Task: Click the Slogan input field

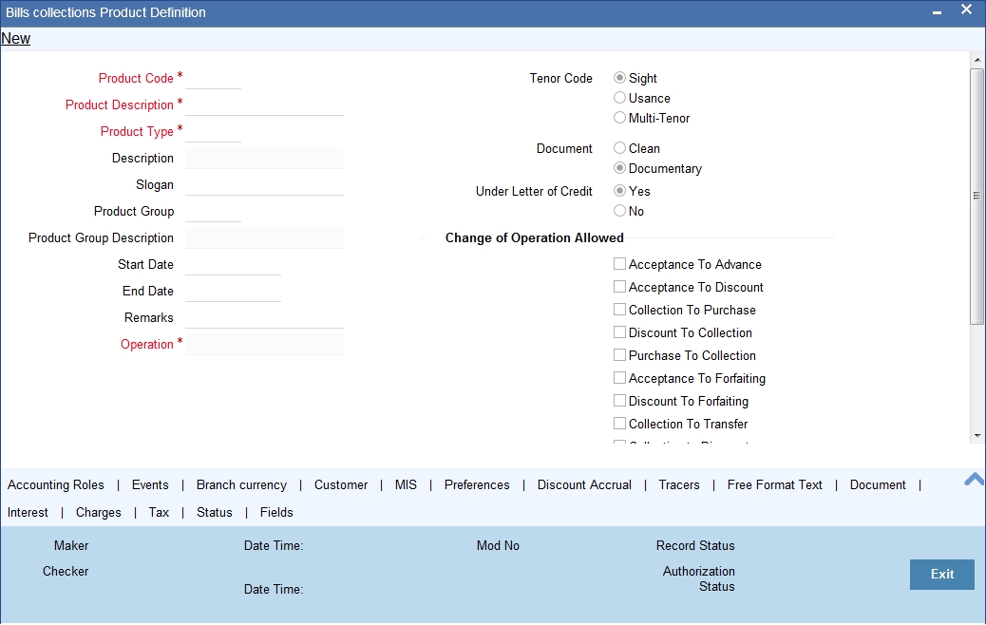Action: (264, 185)
